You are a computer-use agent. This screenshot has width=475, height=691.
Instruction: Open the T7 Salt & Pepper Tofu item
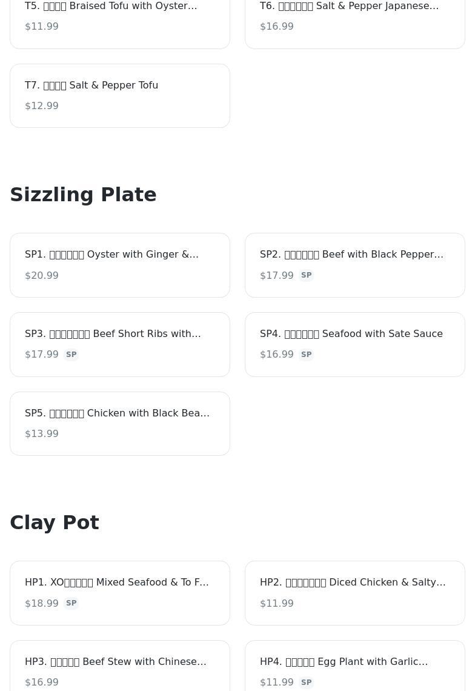(119, 96)
